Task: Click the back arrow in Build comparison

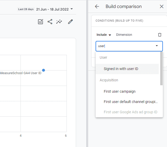Action: [97, 6]
